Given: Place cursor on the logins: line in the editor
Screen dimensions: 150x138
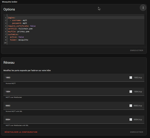Looking at the screenshot, I should 76,18.
